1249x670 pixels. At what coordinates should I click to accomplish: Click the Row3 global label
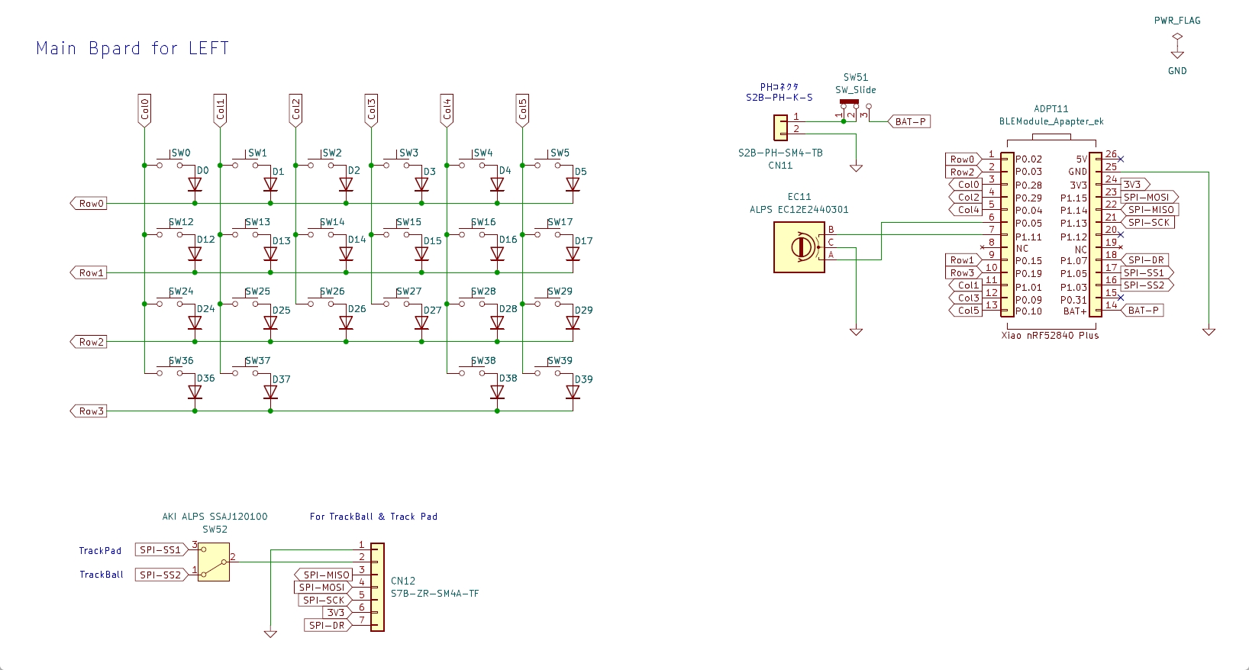click(89, 411)
